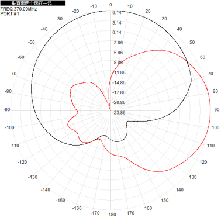Image resolution: width=221 pixels, height=221 pixels.
Task: Click the -80 degree angle label
Action: click(x=8, y=91)
